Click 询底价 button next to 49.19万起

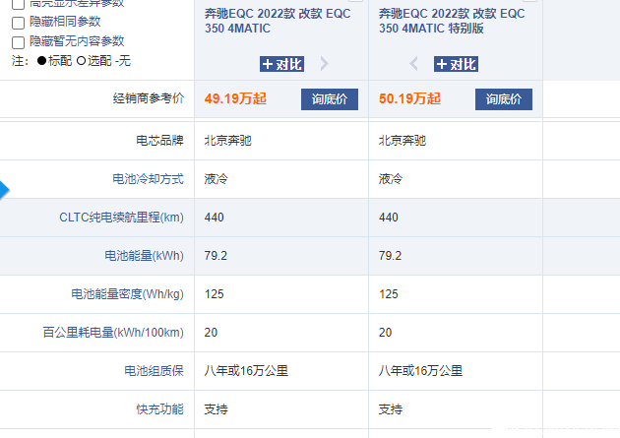tap(330, 99)
